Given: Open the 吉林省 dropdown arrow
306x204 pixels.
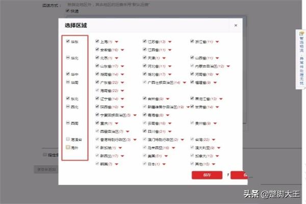Looking at the screenshot, I should point(168,99).
